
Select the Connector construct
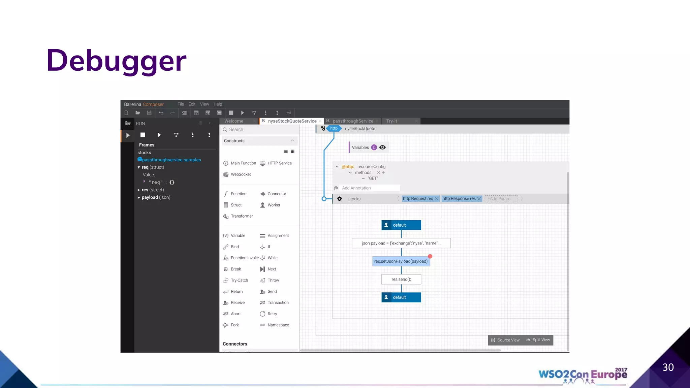click(273, 194)
